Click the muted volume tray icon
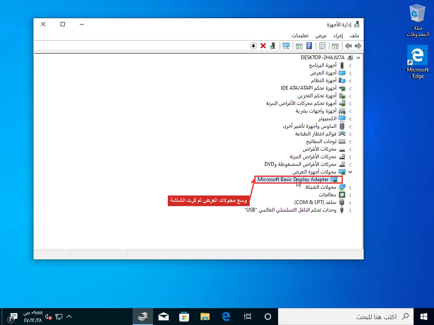This screenshot has width=434, height=325. tap(48, 317)
